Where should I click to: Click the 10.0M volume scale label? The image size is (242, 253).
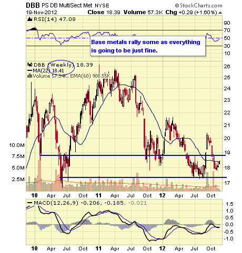coord(17,145)
